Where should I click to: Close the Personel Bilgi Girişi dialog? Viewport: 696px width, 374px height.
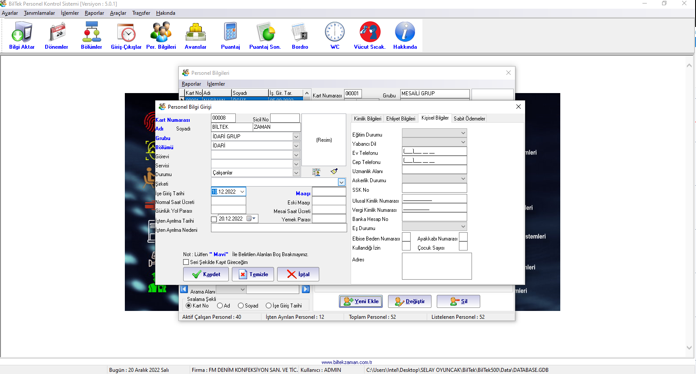518,107
